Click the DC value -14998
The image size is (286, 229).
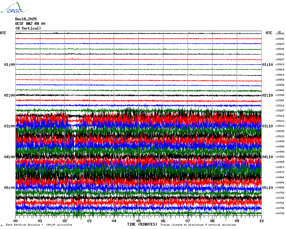[x=280, y=147]
